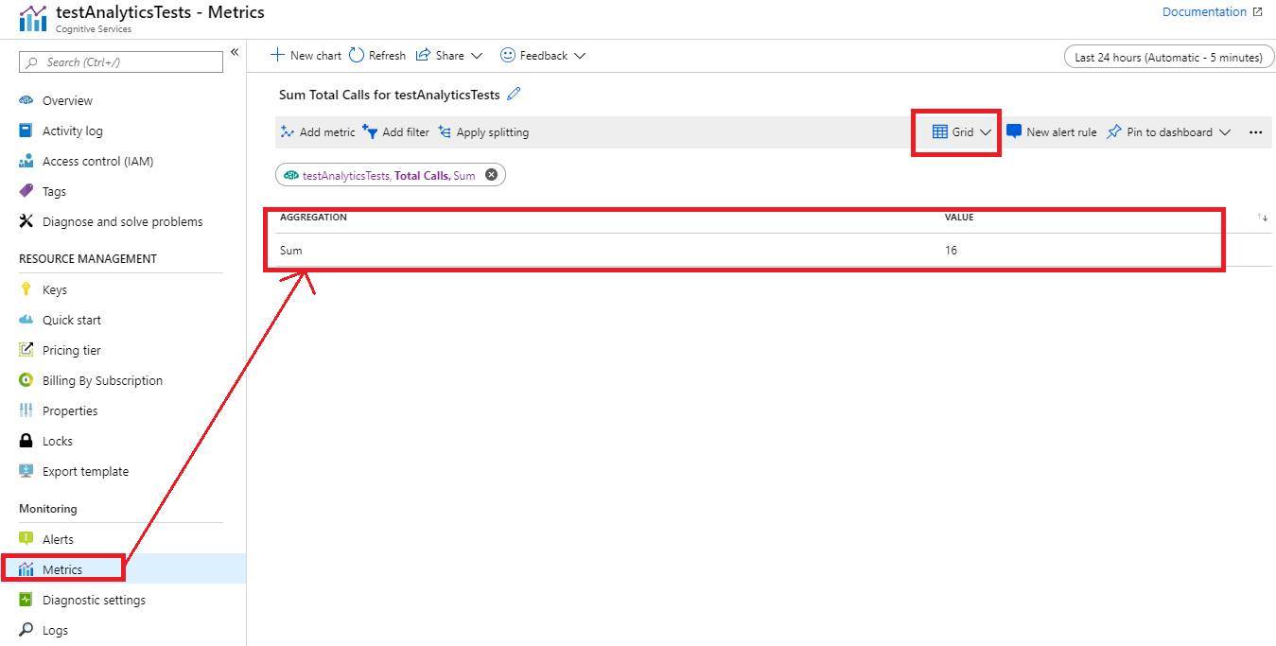The image size is (1276, 646).
Task: Select Diagnostic settings in Monitoring
Action: tap(94, 600)
